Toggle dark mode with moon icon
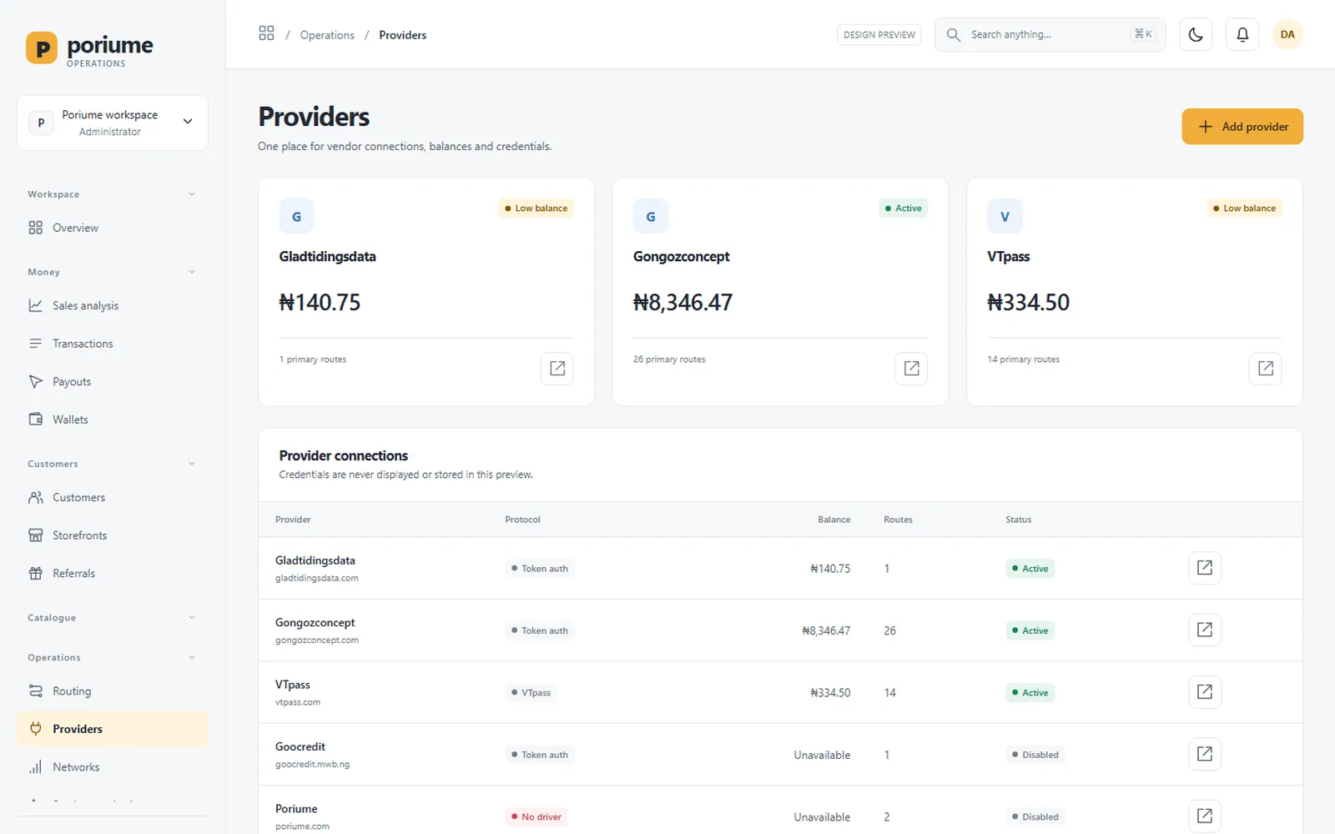 pos(1196,35)
